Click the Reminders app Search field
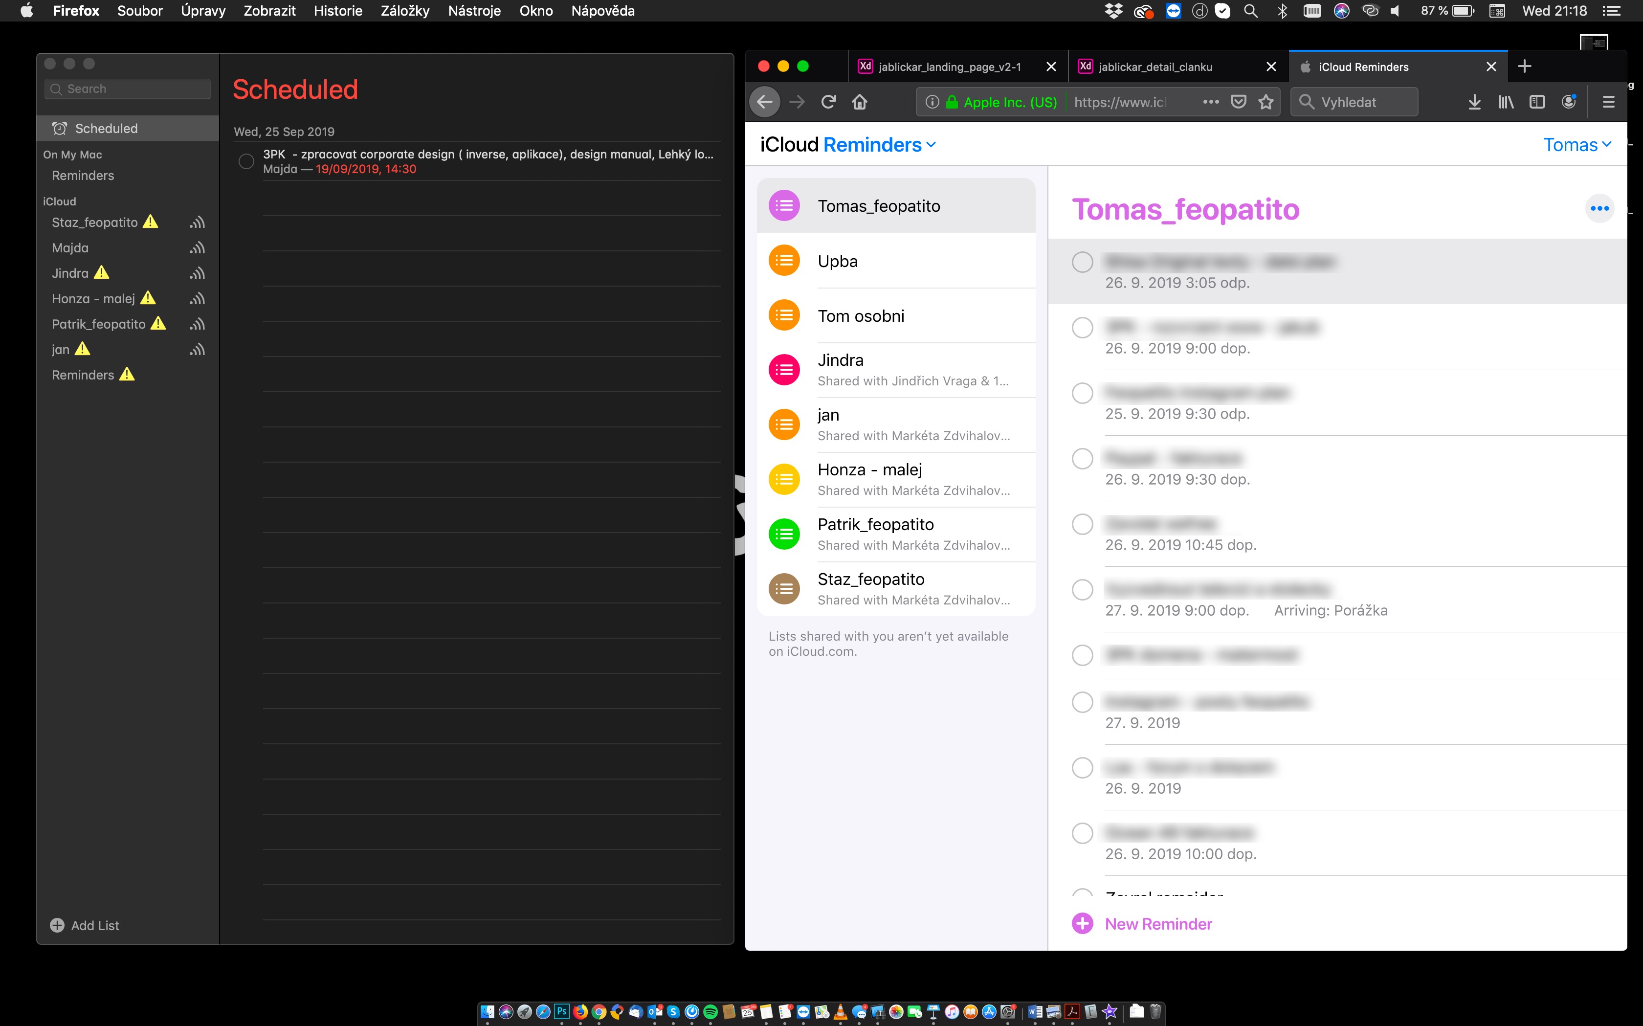 [128, 89]
